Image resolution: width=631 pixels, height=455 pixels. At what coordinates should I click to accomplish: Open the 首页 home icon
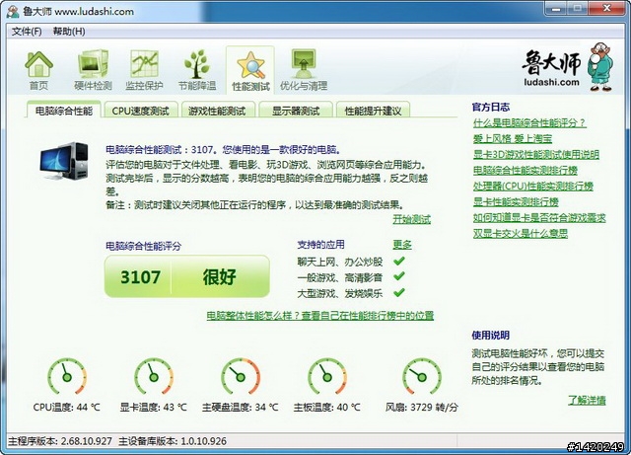point(38,70)
